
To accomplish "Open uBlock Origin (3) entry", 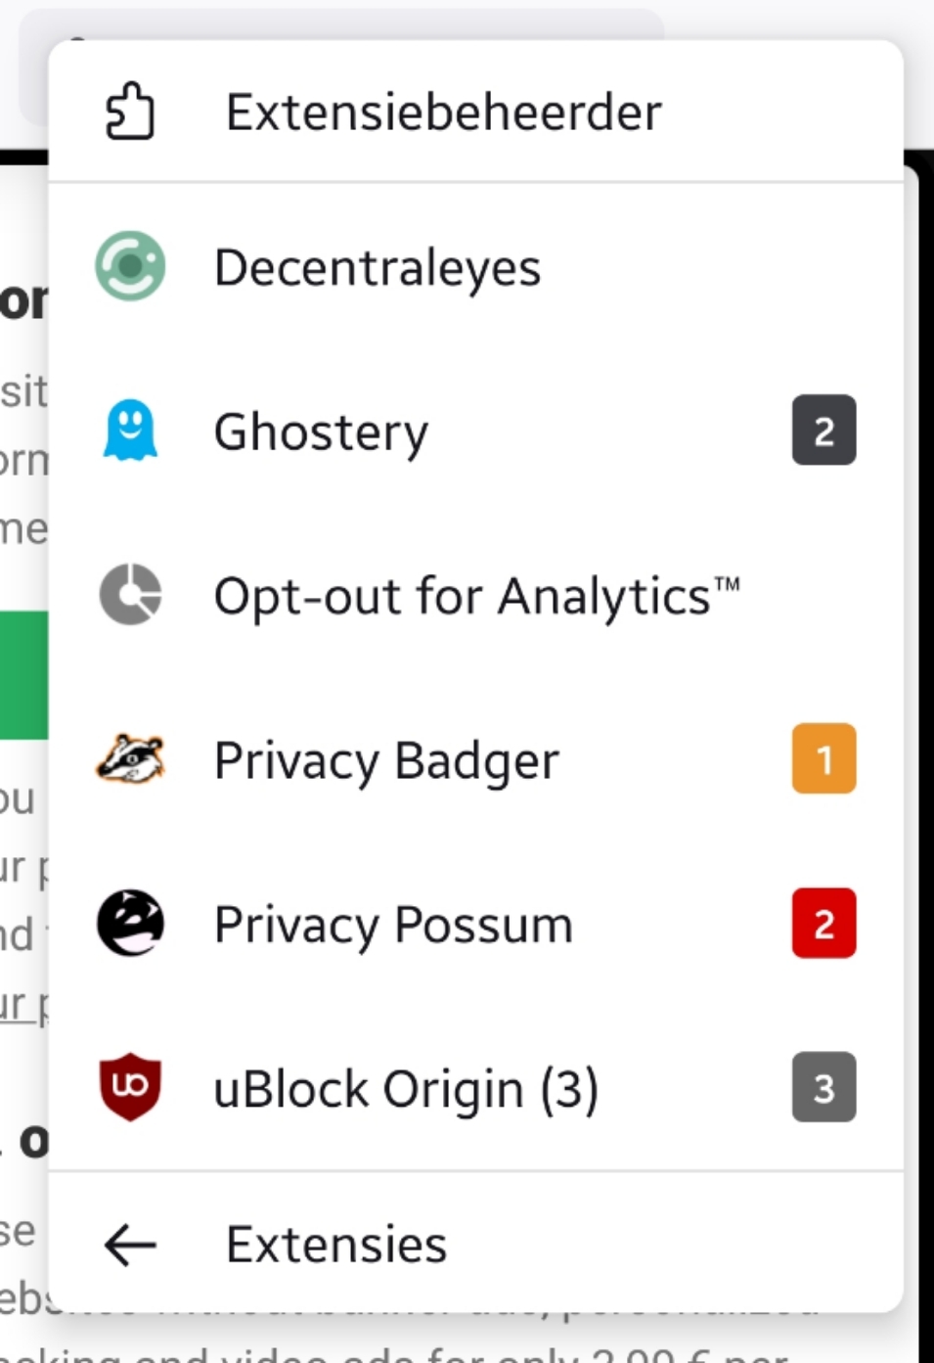I will click(475, 1087).
